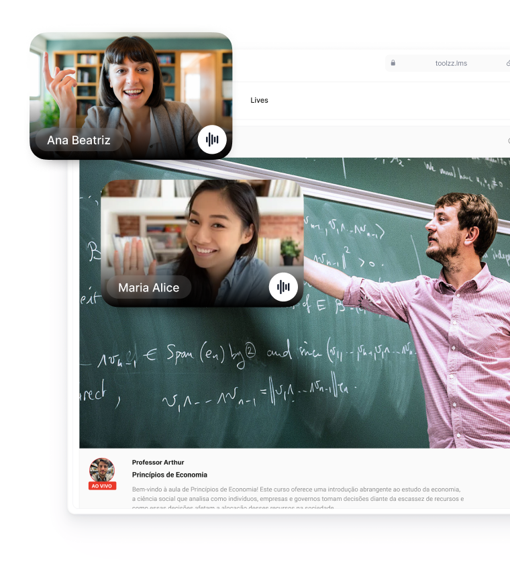Click the toolzz.lms address field

point(451,63)
